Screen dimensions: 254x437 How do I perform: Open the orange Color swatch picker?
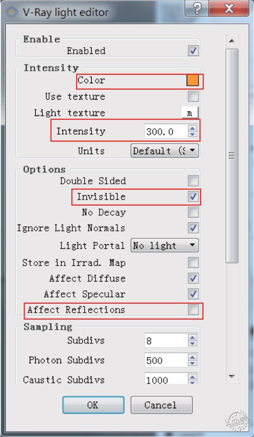click(x=193, y=80)
